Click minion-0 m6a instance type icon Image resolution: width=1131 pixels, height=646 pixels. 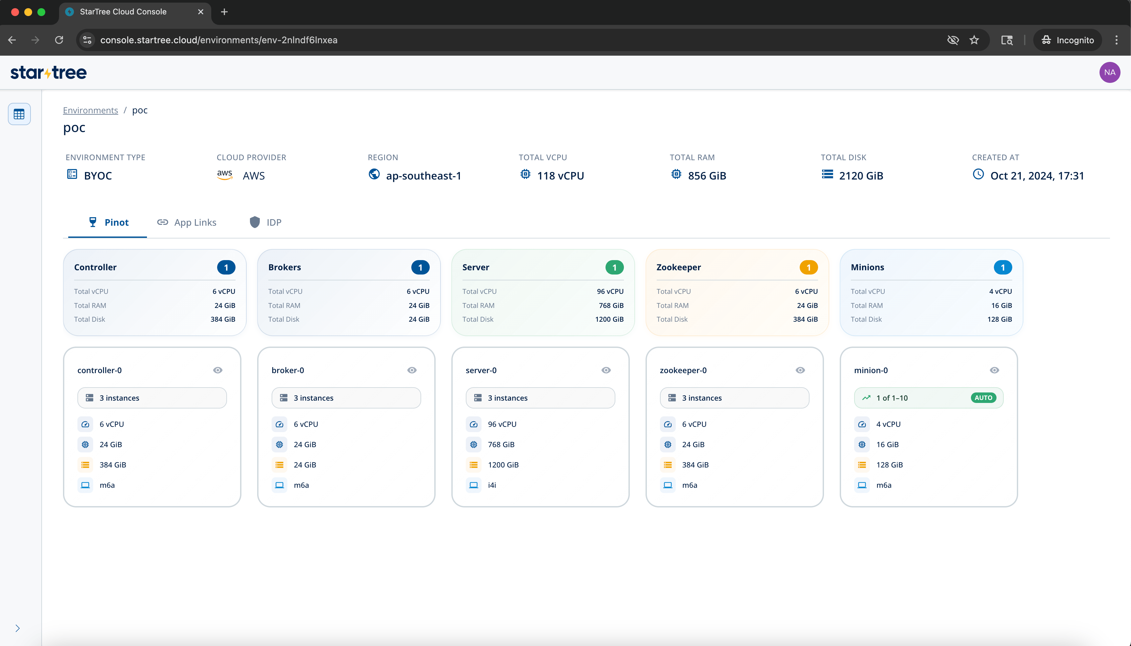click(x=862, y=485)
